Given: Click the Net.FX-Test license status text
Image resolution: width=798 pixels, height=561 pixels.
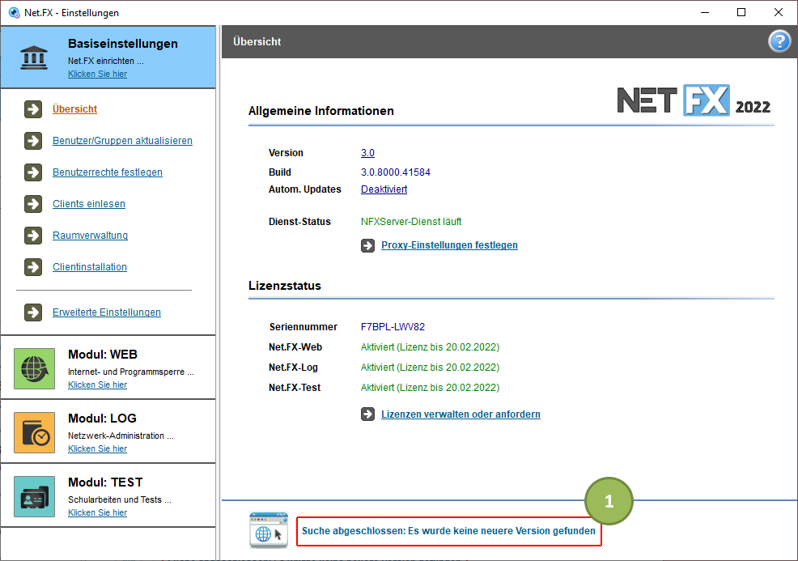Looking at the screenshot, I should [x=430, y=388].
